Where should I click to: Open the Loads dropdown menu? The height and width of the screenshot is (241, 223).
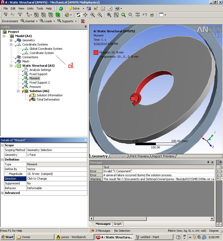tap(48, 21)
